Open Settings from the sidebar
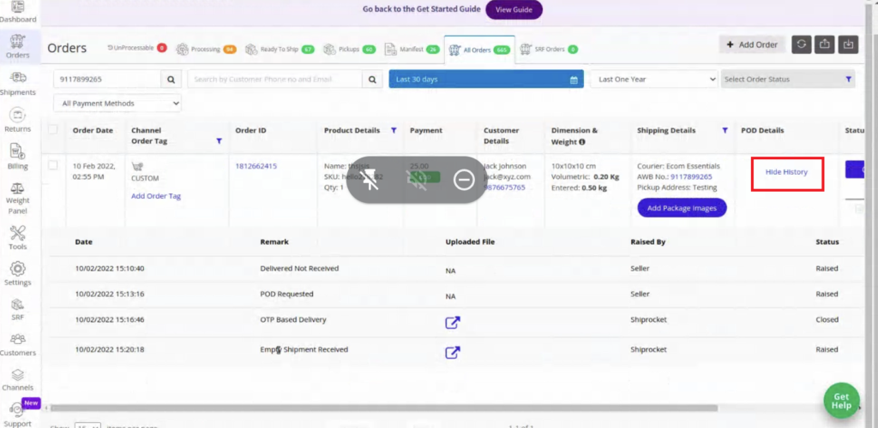 coord(18,273)
